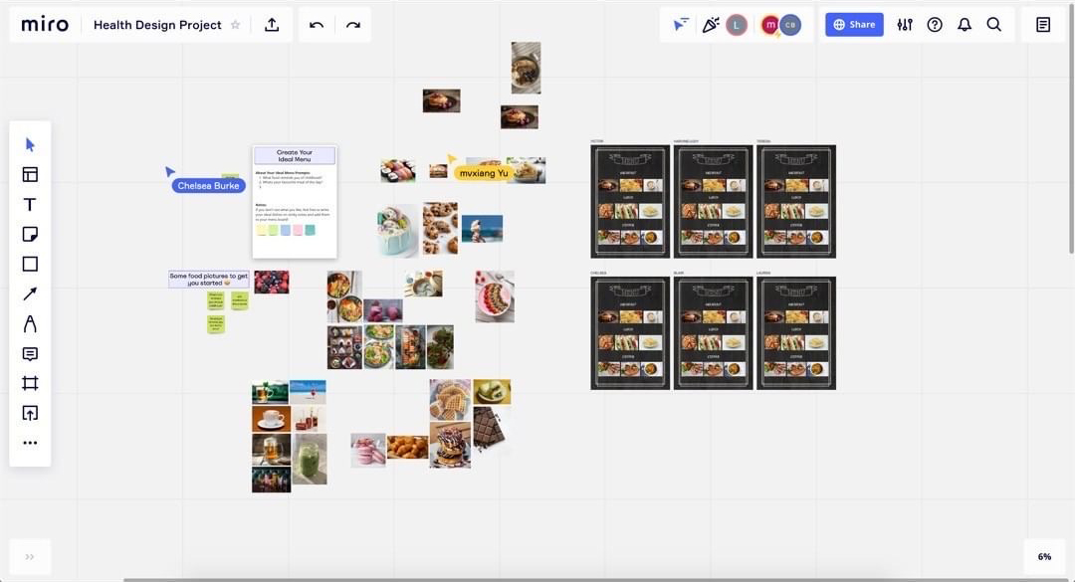Select the top-middle chalkboard menu frame
The width and height of the screenshot is (1075, 582).
(x=713, y=202)
